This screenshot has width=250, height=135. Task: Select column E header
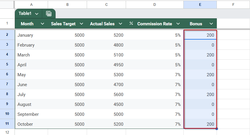point(200,5)
